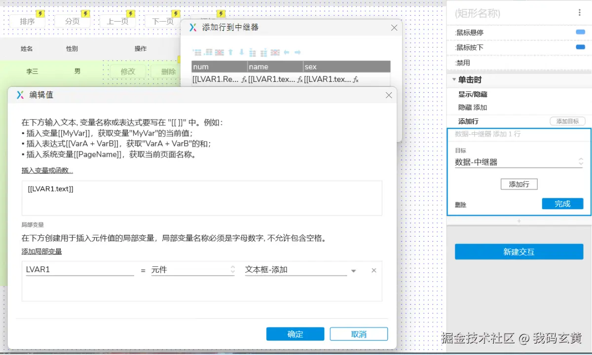Click the 添加目标 button

[x=567, y=121]
